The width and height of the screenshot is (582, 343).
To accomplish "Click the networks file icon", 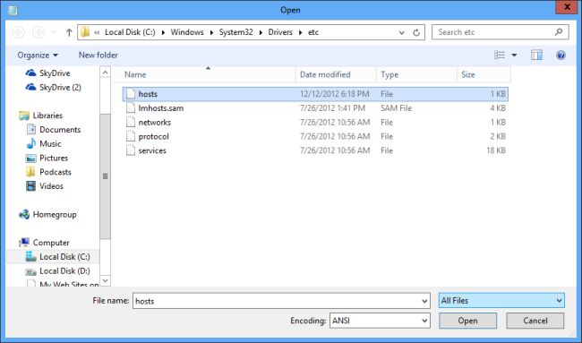I will [131, 122].
